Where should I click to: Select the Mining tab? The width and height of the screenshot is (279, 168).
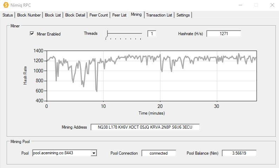136,15
